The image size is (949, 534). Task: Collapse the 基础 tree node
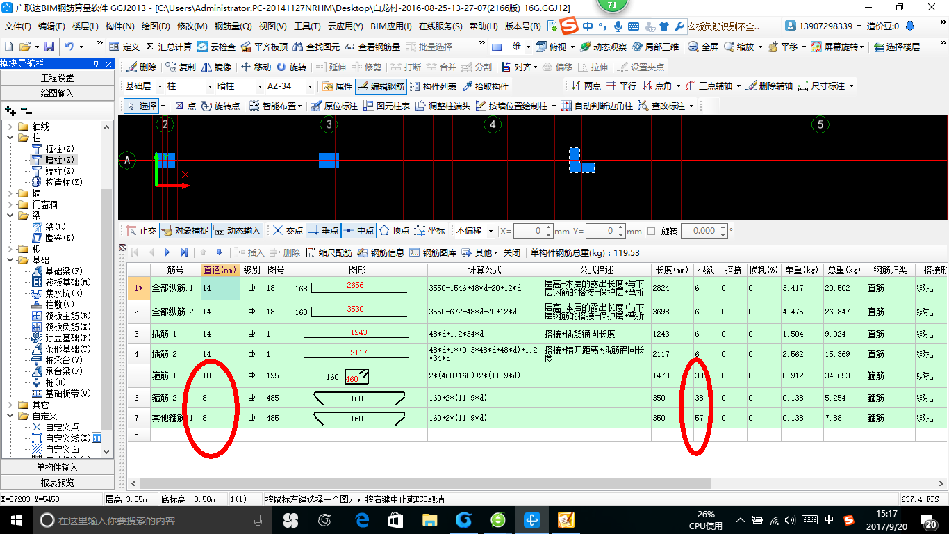pos(10,260)
